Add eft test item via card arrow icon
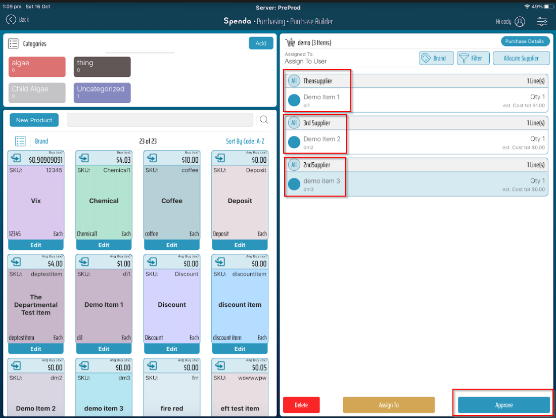Viewport: 556px width, 418px height. coord(220,365)
